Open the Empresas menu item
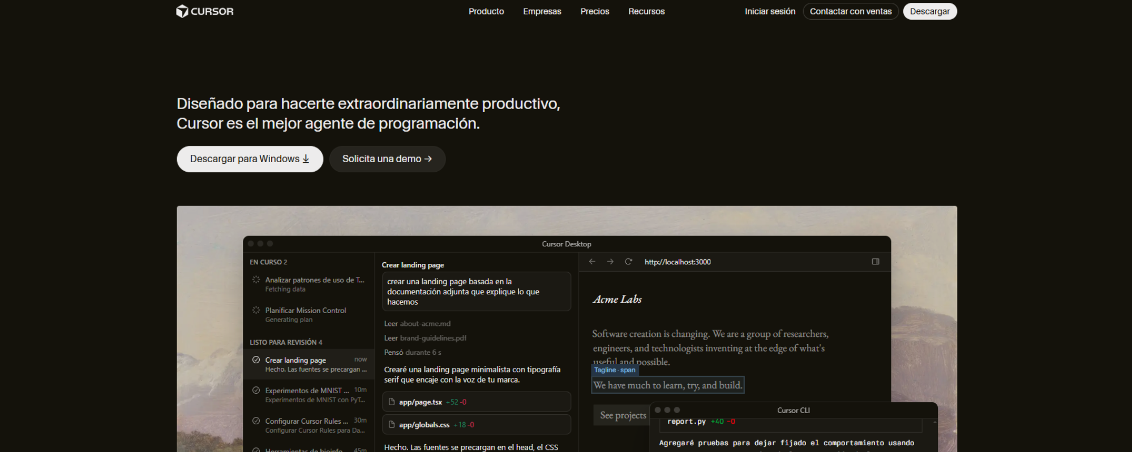Image resolution: width=1132 pixels, height=452 pixels. coord(542,11)
